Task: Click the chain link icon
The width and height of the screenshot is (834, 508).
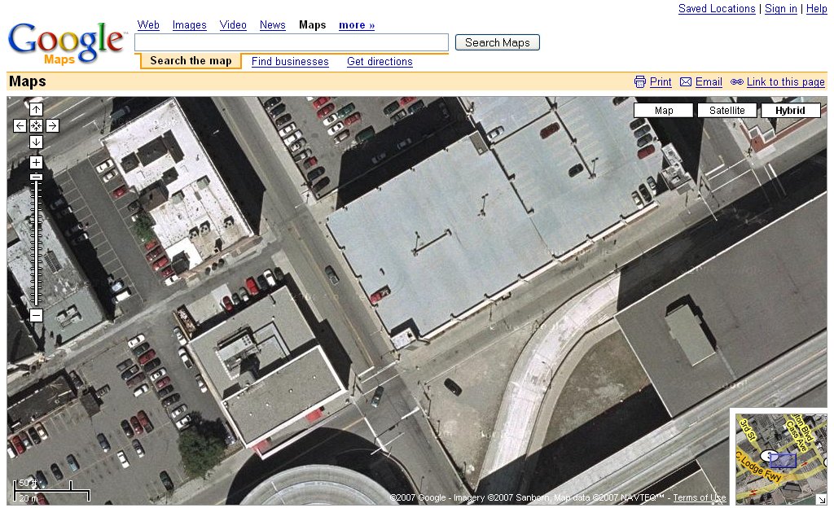Action: 736,82
